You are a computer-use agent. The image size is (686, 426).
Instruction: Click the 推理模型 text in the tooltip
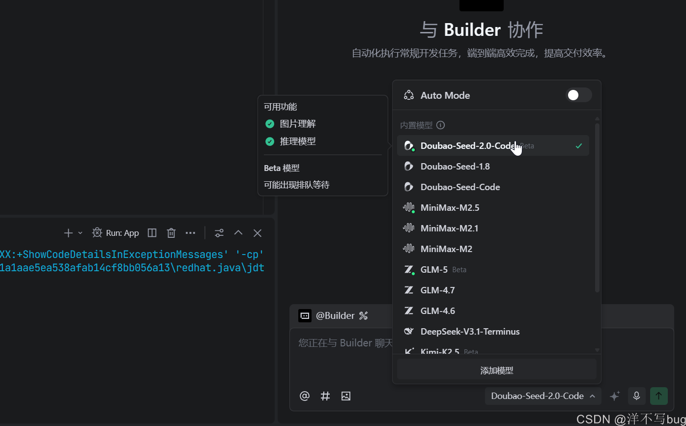coord(298,142)
